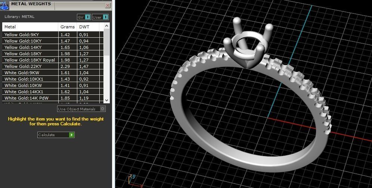Image resolution: width=372 pixels, height=188 pixels.
Task: Toggle the GV library switch
Action: [x=84, y=17]
